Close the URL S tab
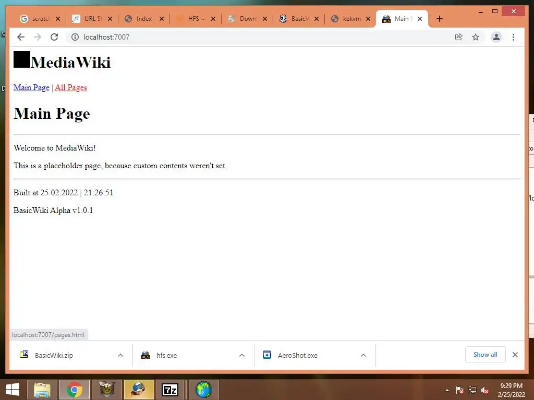Image resolution: width=534 pixels, height=400 pixels. (110, 19)
